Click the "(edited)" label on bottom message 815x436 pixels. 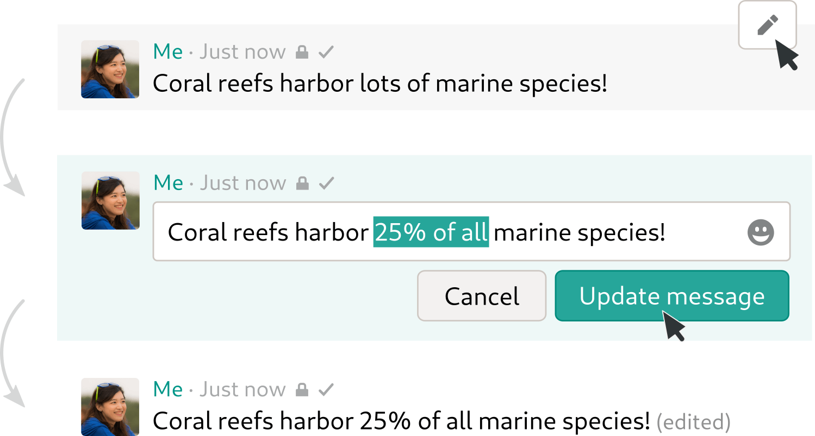693,422
